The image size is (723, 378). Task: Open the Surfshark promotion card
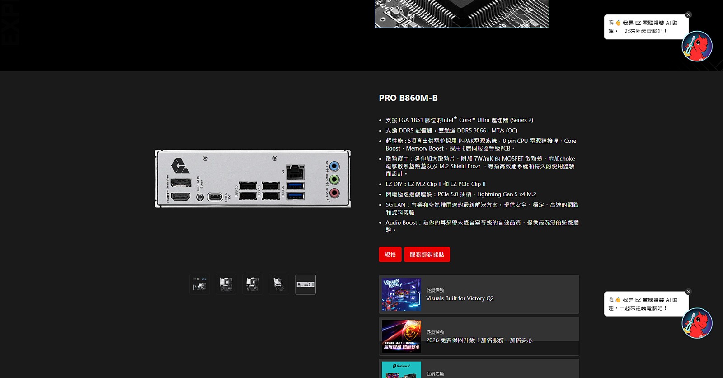[479, 369]
